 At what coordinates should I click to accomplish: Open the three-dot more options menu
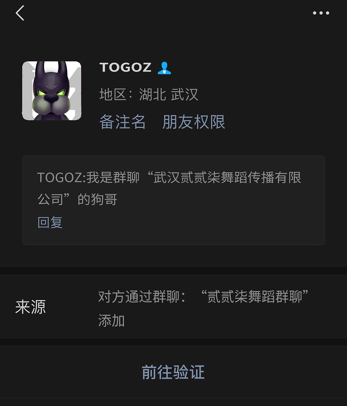pos(321,13)
